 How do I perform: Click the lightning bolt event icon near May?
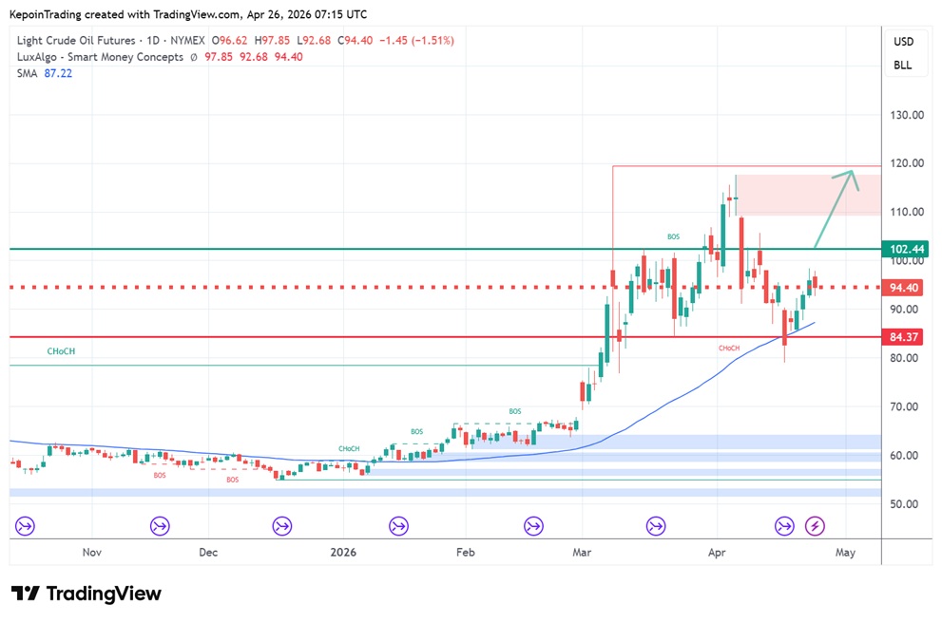coord(815,525)
